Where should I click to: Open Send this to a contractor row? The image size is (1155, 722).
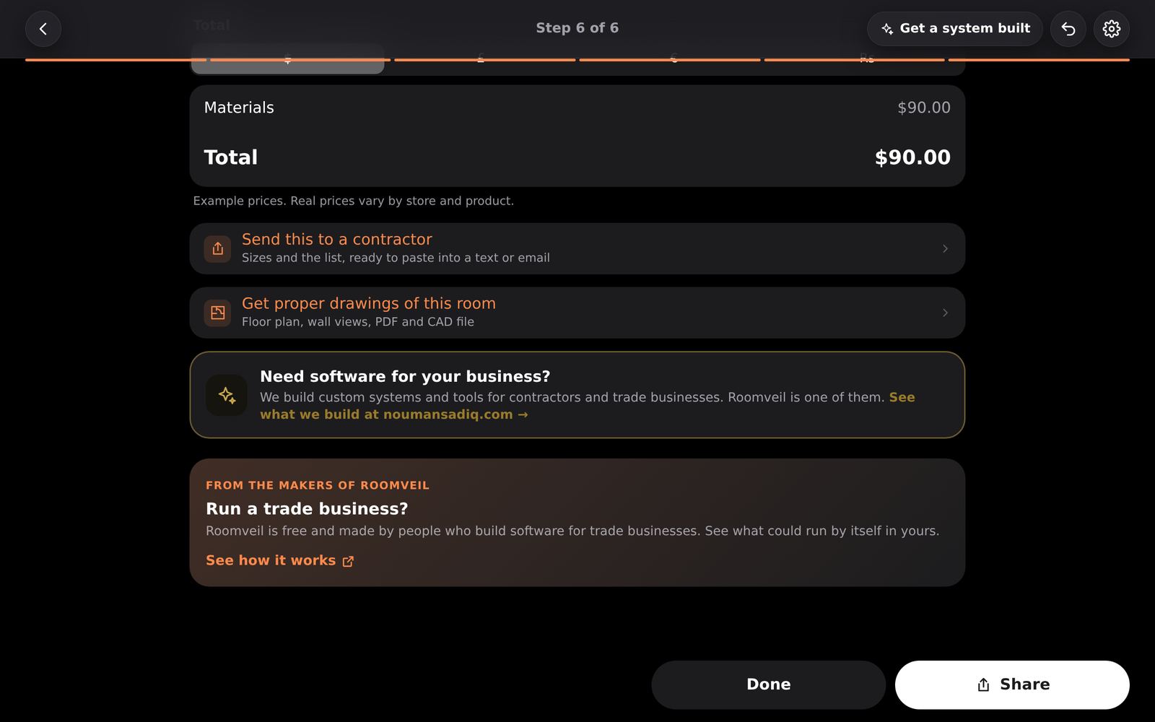coord(577,248)
